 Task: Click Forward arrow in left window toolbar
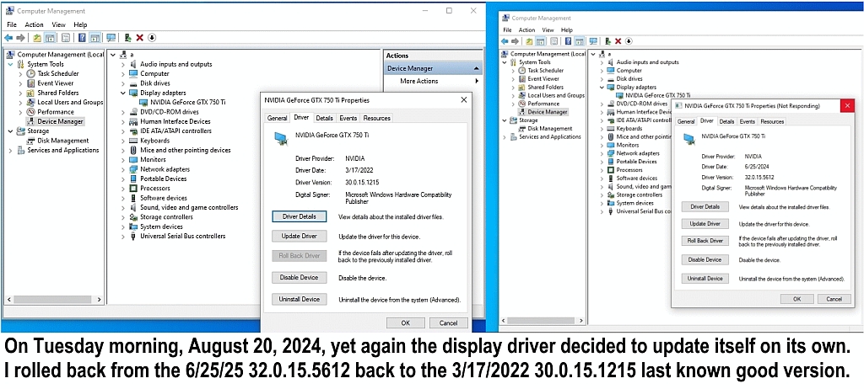pos(21,38)
